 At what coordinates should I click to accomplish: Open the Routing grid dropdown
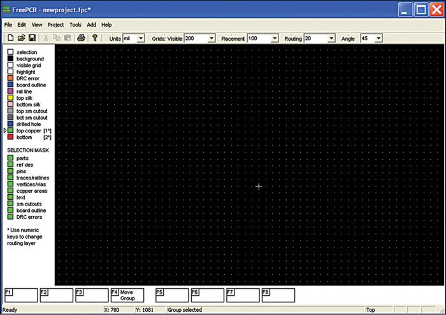point(331,39)
